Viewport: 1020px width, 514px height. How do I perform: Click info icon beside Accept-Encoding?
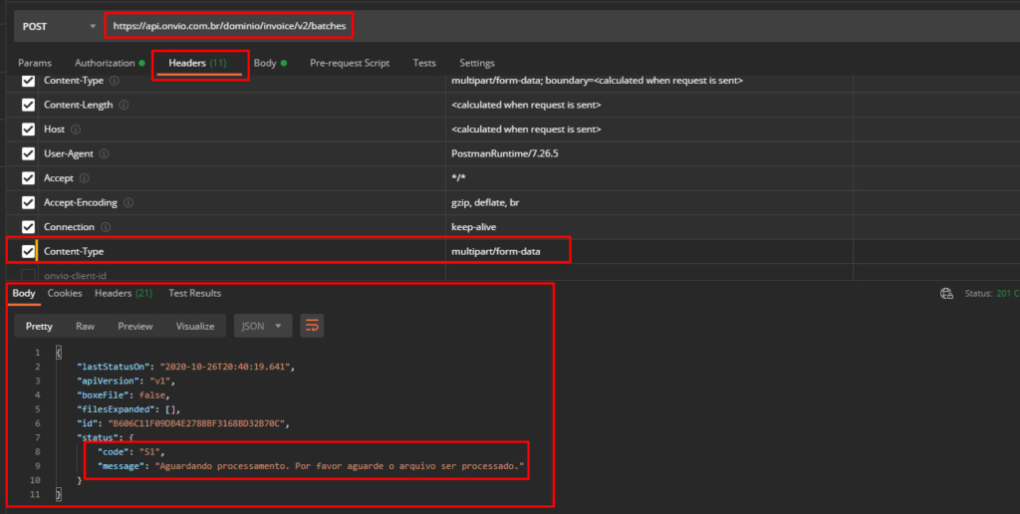click(128, 203)
